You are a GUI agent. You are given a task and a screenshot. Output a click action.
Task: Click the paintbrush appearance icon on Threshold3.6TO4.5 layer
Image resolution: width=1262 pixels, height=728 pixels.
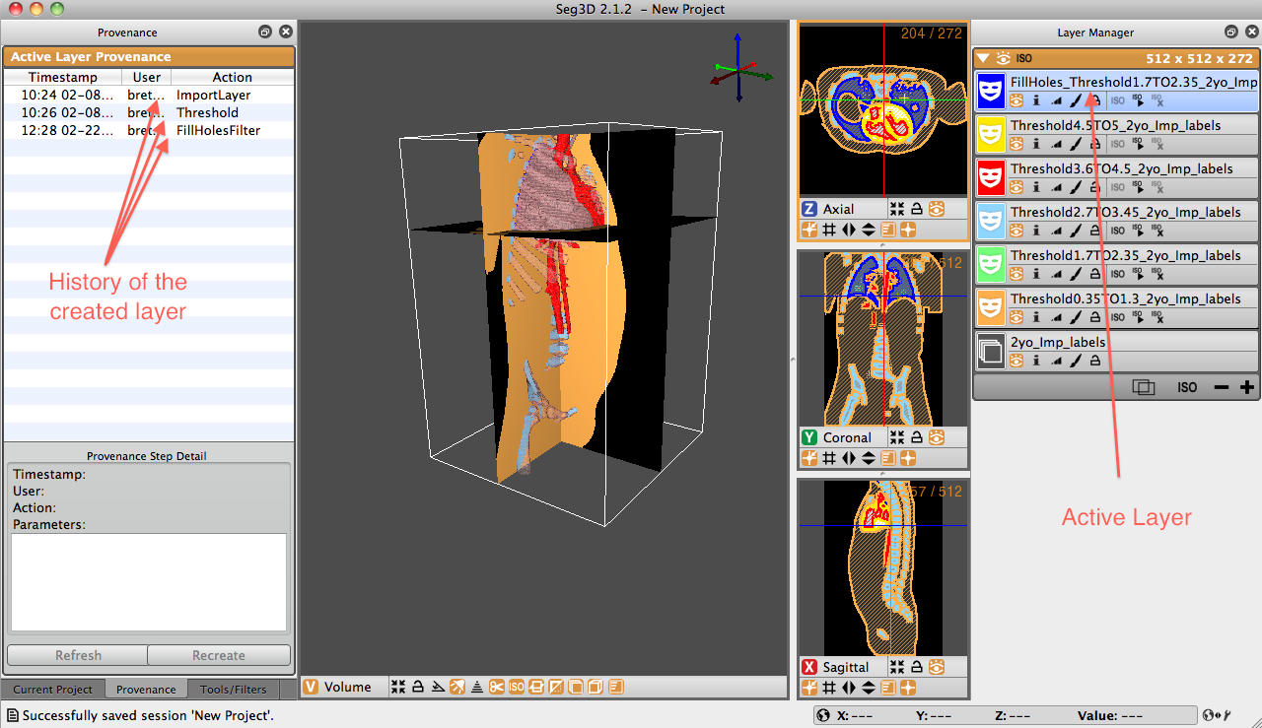tap(1076, 187)
